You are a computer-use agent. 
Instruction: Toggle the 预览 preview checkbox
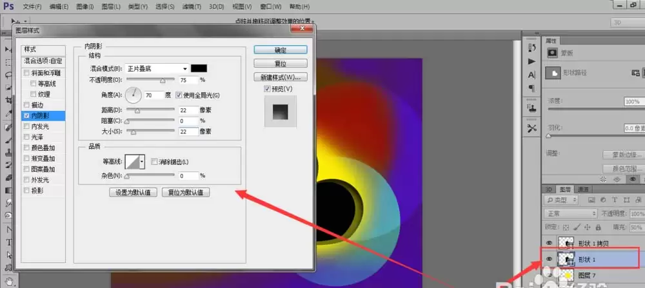[x=268, y=89]
